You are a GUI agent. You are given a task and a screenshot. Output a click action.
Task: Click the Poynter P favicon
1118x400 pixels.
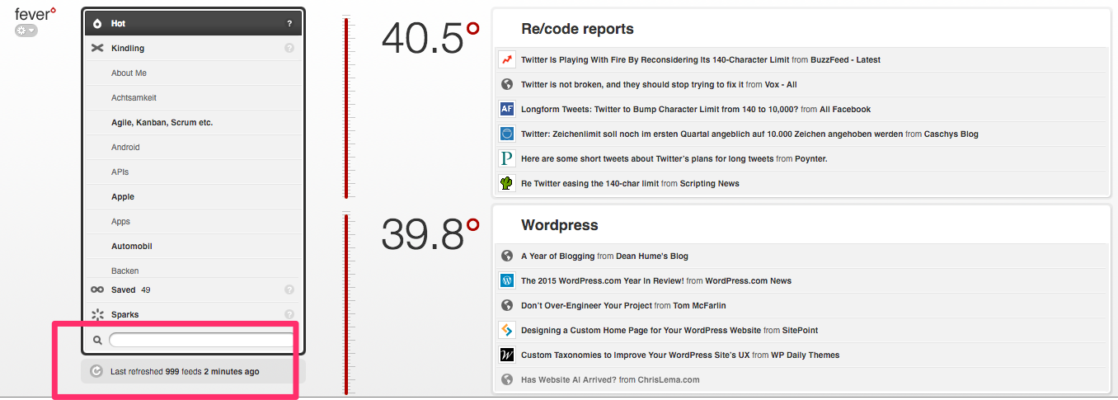coord(507,158)
